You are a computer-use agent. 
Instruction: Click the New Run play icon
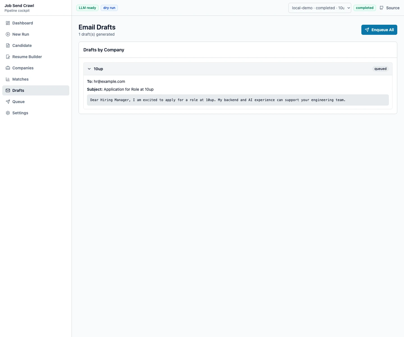8,34
